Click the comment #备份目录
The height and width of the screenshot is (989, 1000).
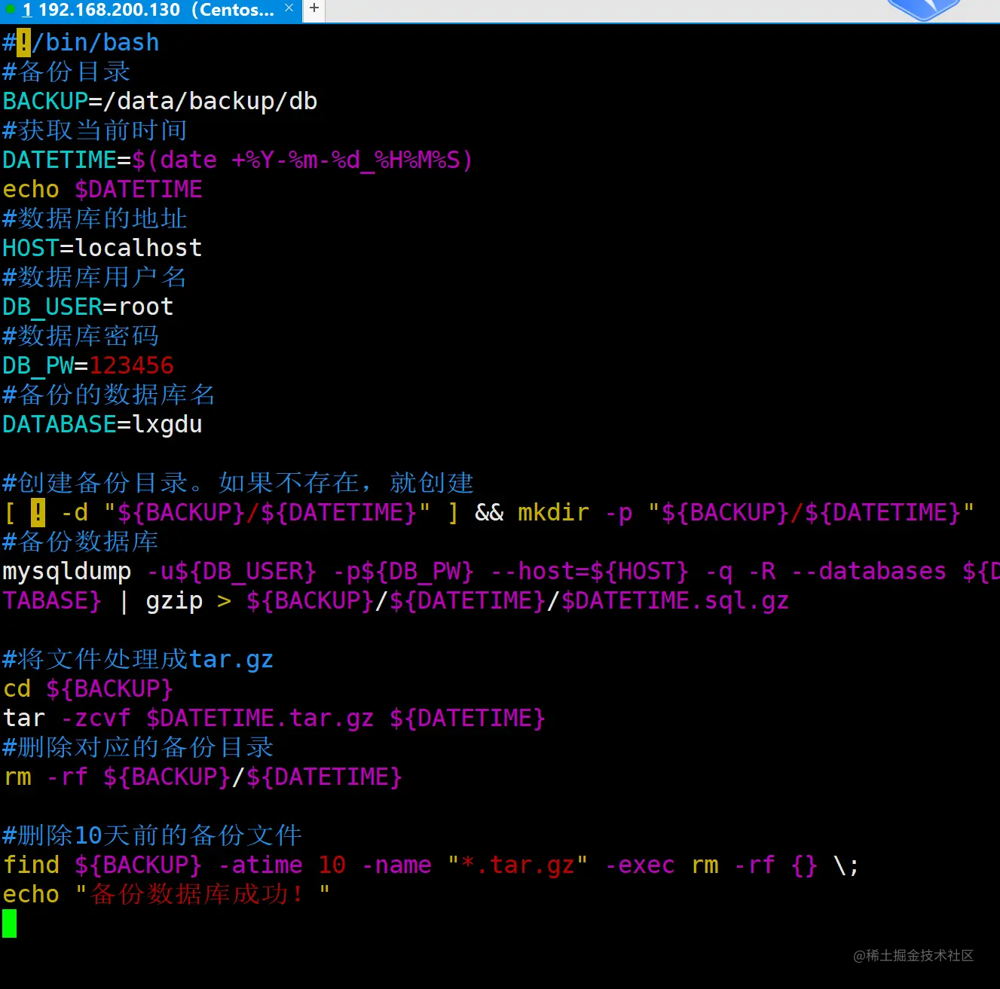point(66,72)
